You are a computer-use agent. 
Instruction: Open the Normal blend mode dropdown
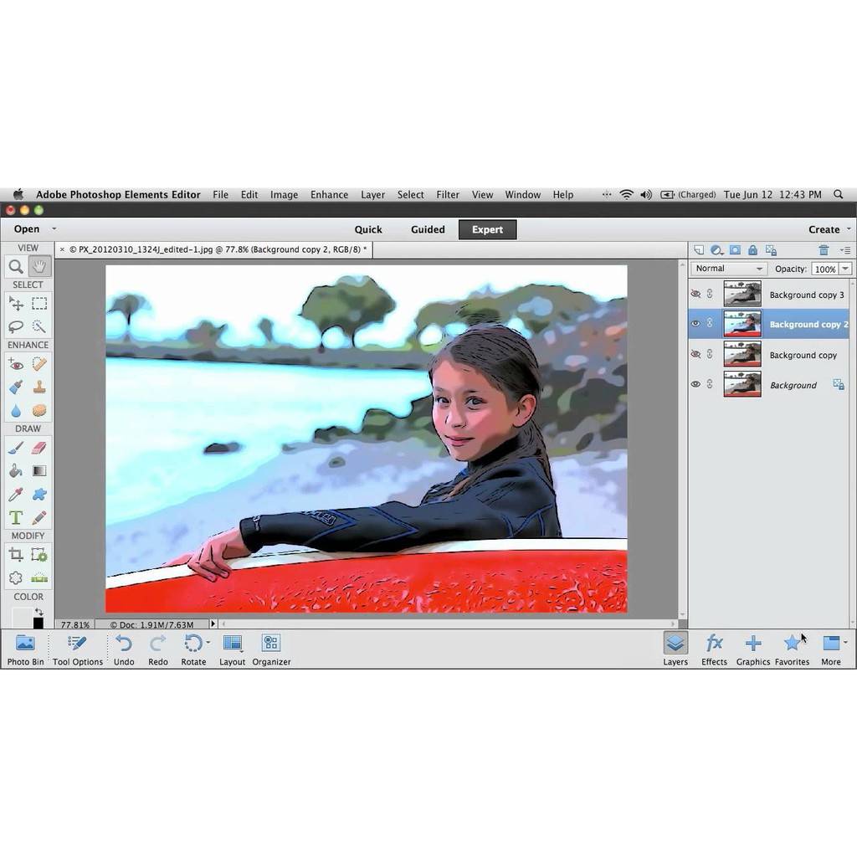point(729,269)
